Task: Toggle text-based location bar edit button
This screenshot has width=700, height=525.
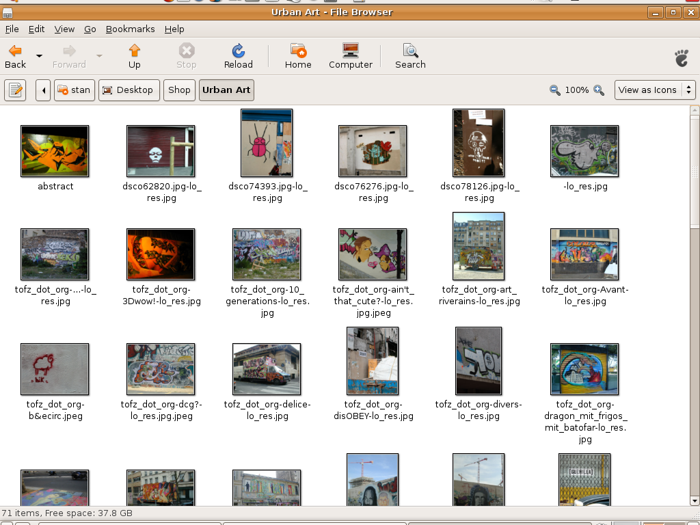Action: click(x=15, y=90)
